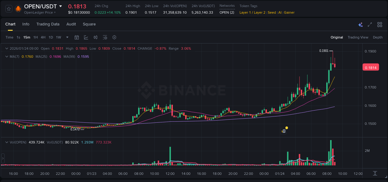388x182 pixels.
Task: Switch to the Depth chart view
Action: pyautogui.click(x=377, y=37)
